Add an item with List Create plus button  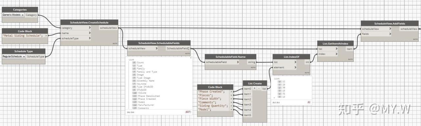tap(255, 89)
